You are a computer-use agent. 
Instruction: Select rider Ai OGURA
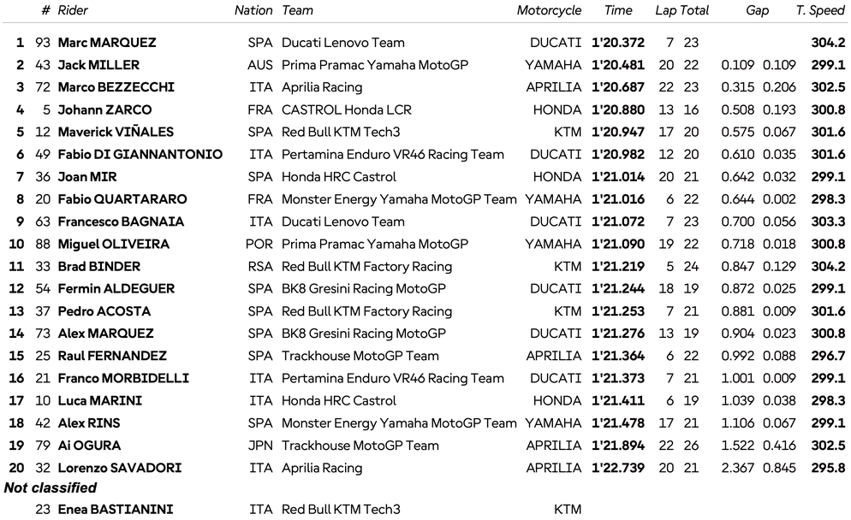tap(89, 446)
